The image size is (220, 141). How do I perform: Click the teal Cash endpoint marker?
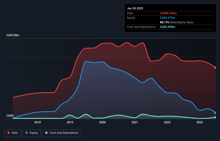click(x=215, y=117)
